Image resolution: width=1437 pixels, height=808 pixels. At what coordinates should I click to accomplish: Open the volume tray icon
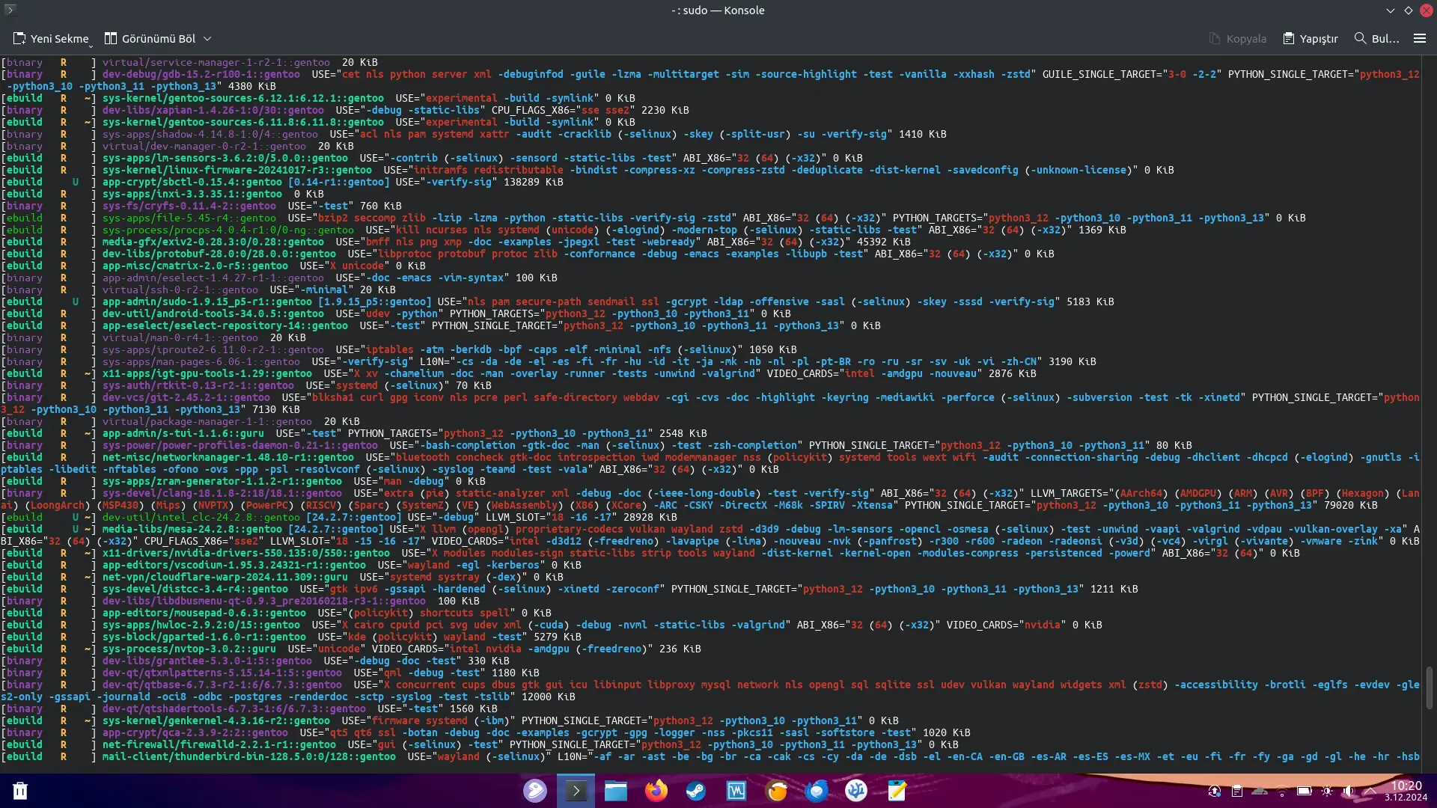coord(1349,791)
